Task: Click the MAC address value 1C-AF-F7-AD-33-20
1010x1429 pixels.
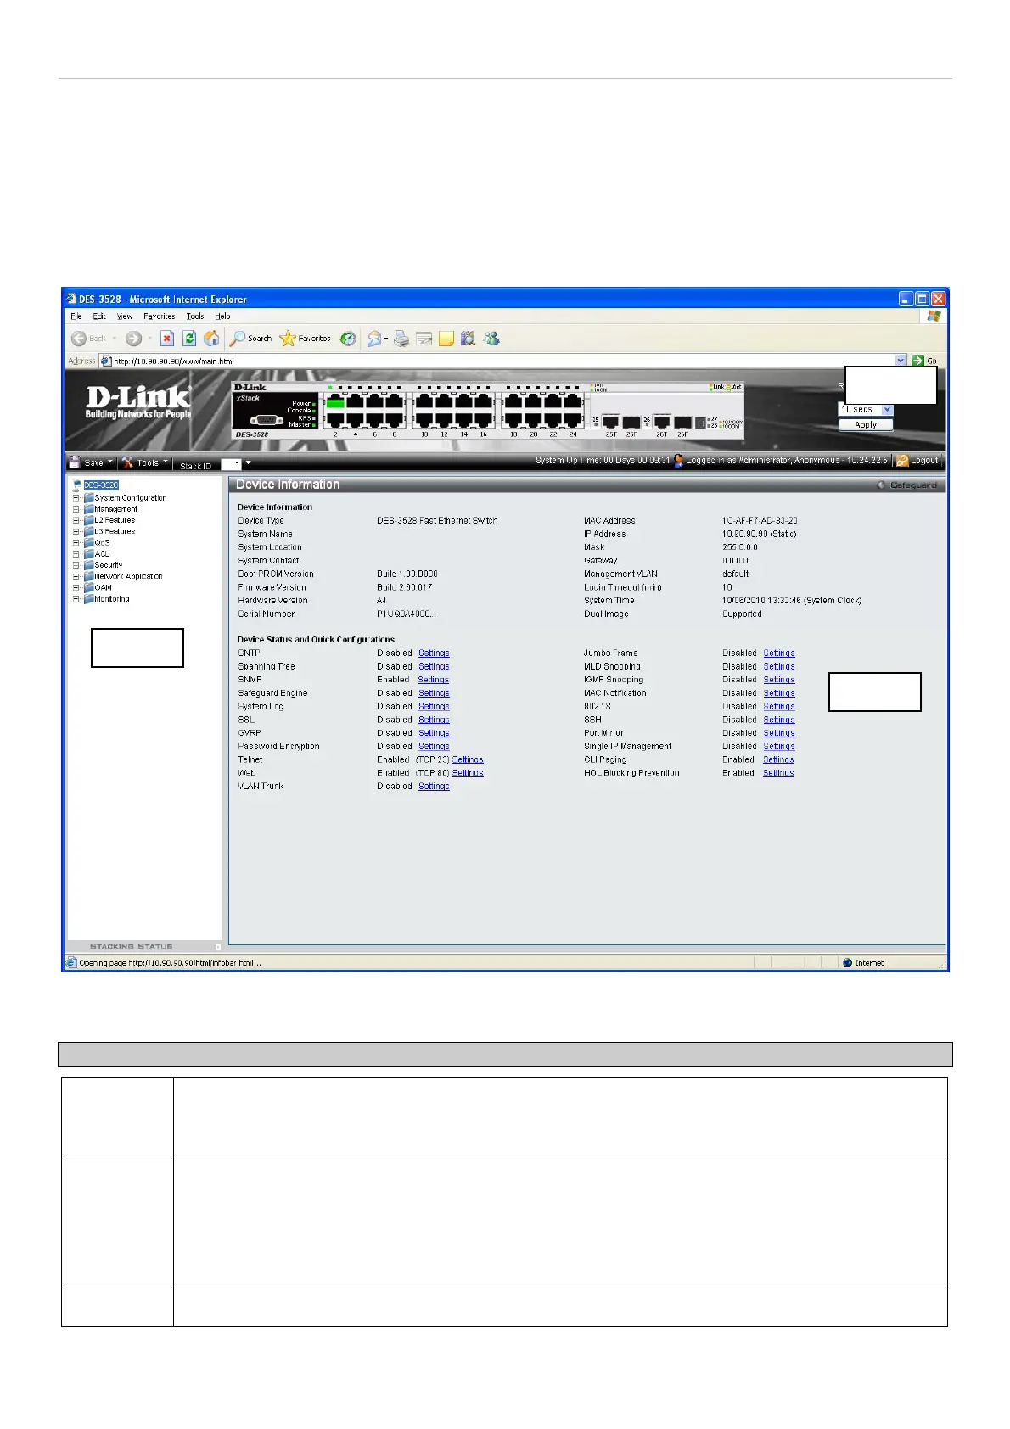Action: coord(760,521)
